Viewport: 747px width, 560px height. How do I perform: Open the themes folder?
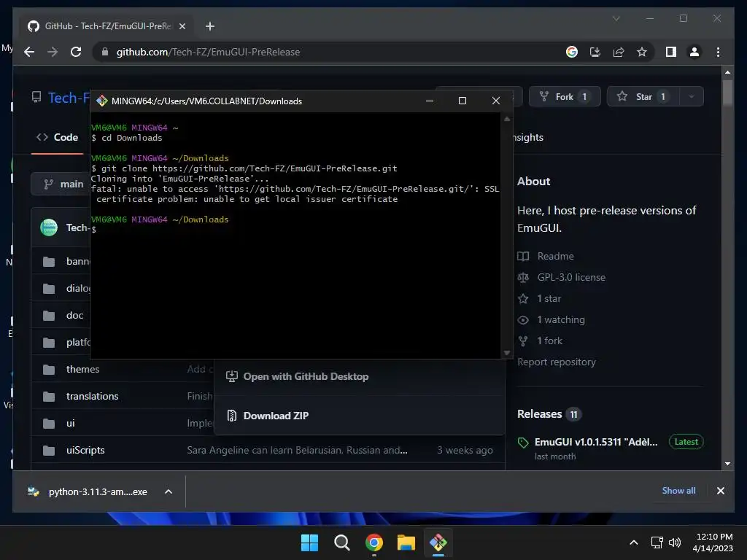tap(82, 369)
